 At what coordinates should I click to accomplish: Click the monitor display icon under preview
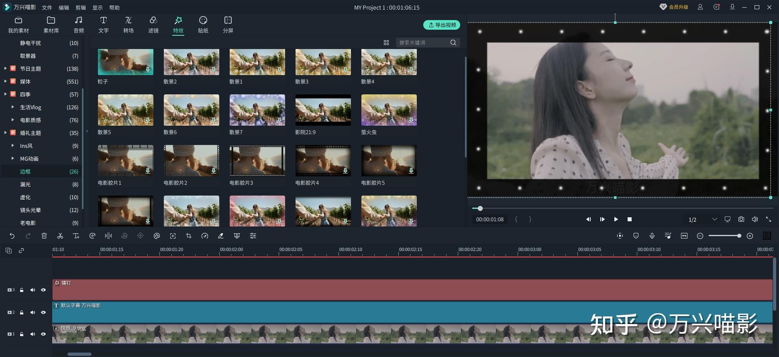[728, 219]
